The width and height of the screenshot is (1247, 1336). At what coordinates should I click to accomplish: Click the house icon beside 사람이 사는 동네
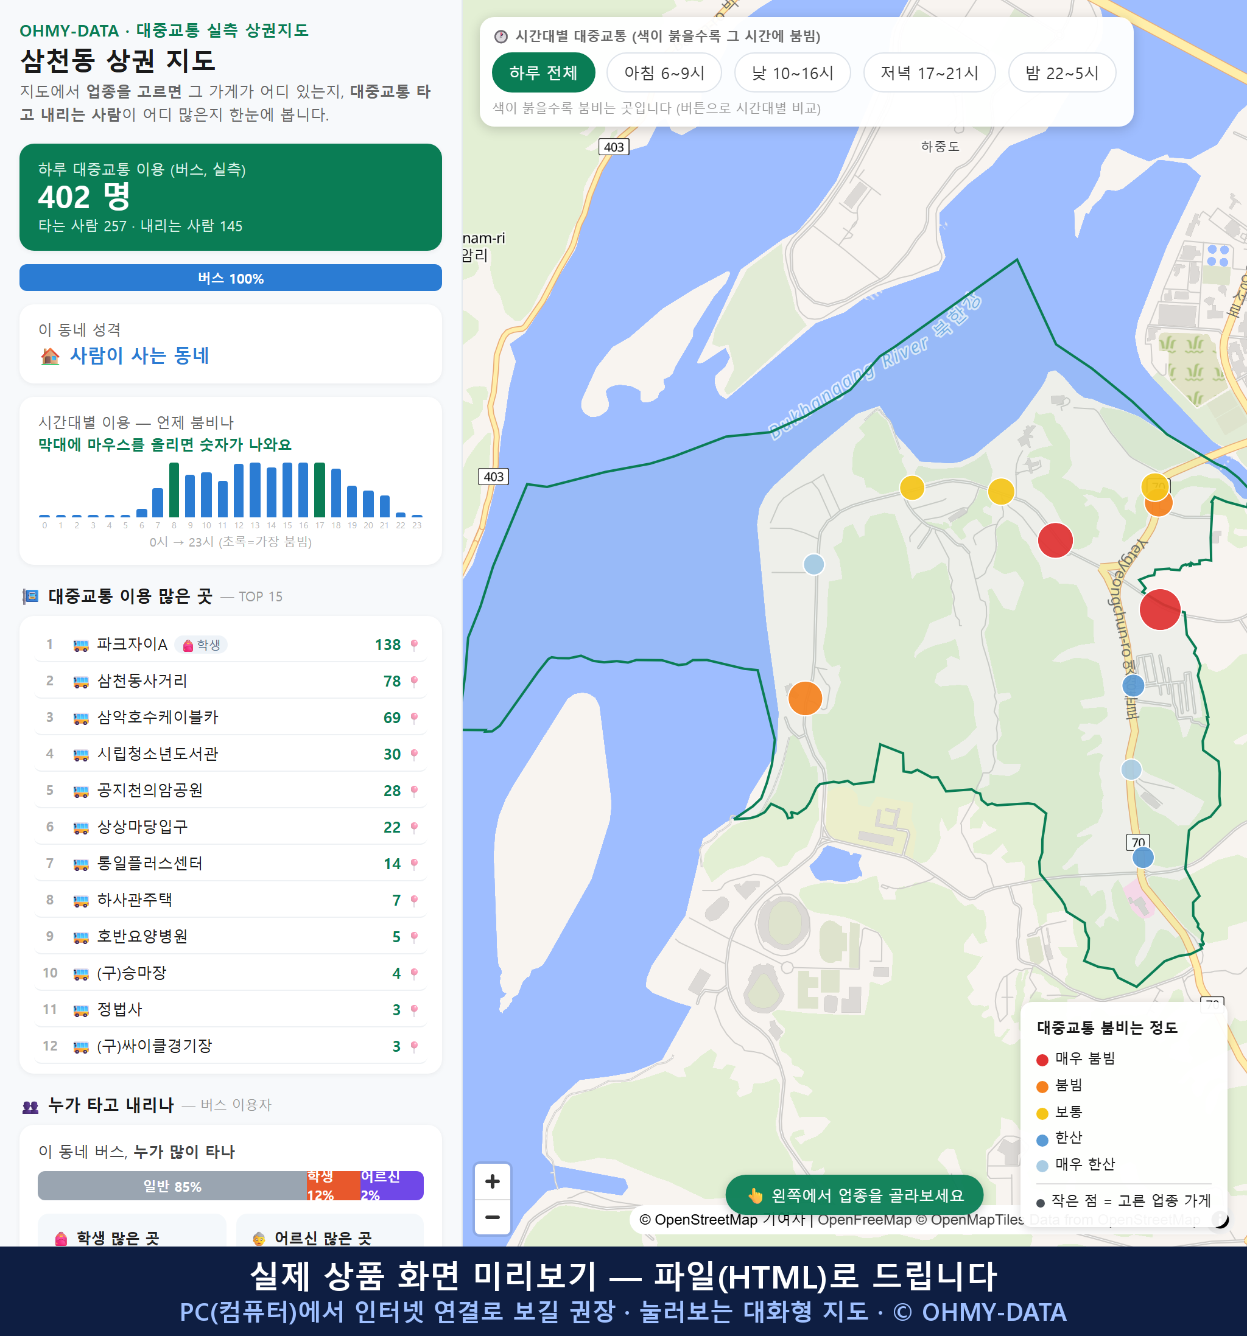(x=51, y=356)
